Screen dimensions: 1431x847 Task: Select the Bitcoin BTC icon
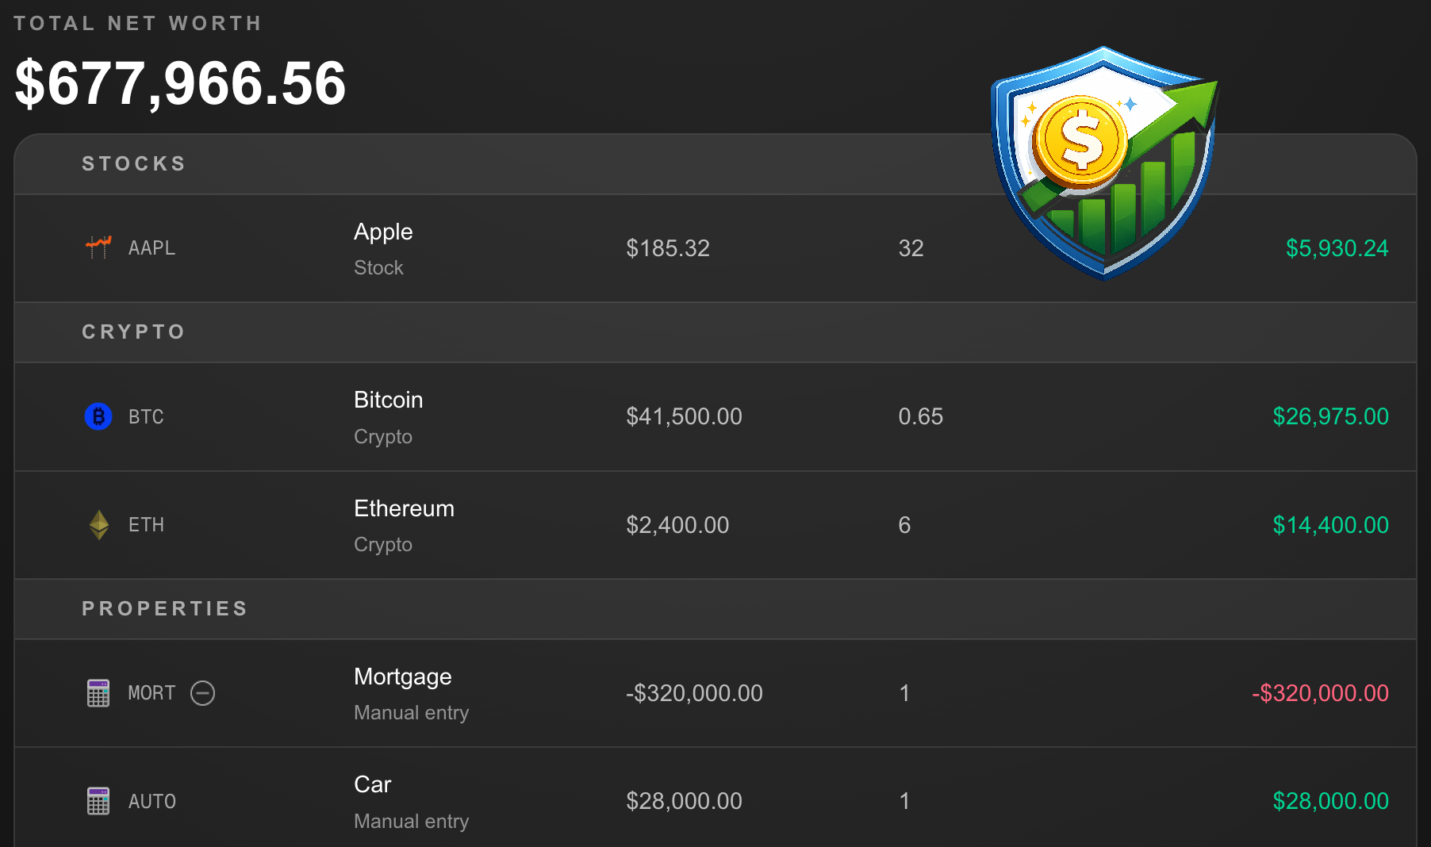click(x=98, y=416)
